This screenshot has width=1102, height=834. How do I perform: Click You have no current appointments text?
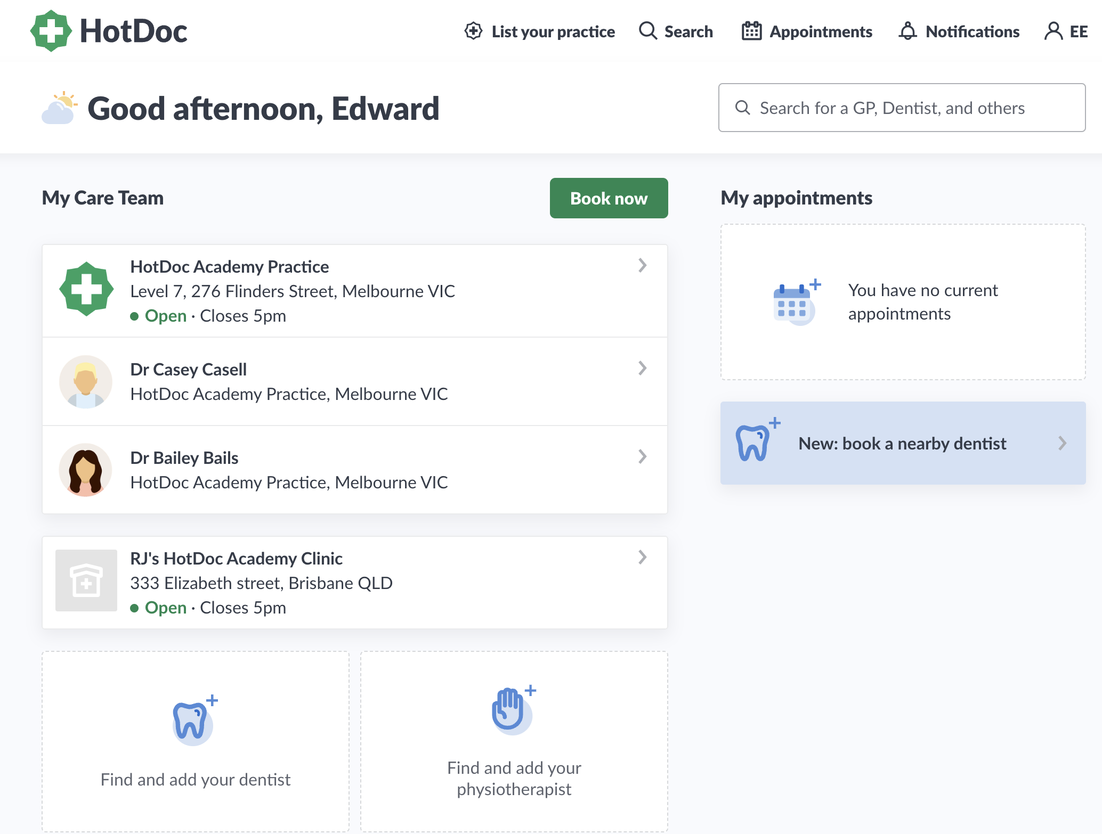pyautogui.click(x=923, y=302)
